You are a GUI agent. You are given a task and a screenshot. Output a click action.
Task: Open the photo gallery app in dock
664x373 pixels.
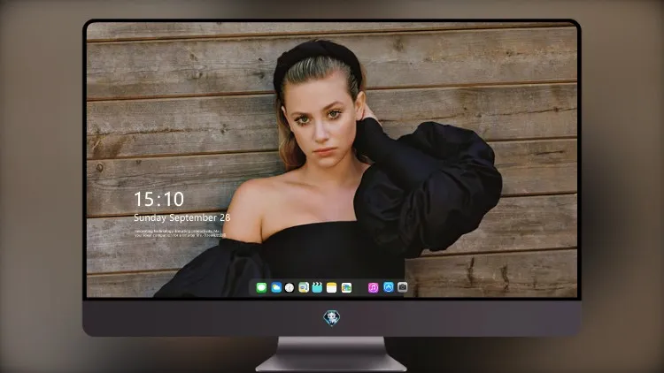pyautogui.click(x=346, y=287)
